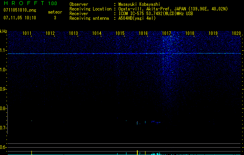Click the Observer label
This screenshot has width=244, height=155.
point(79,4)
